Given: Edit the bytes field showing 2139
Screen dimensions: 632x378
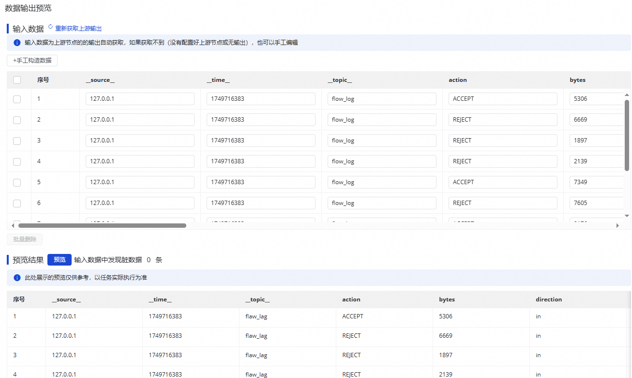Looking at the screenshot, I should (596, 161).
